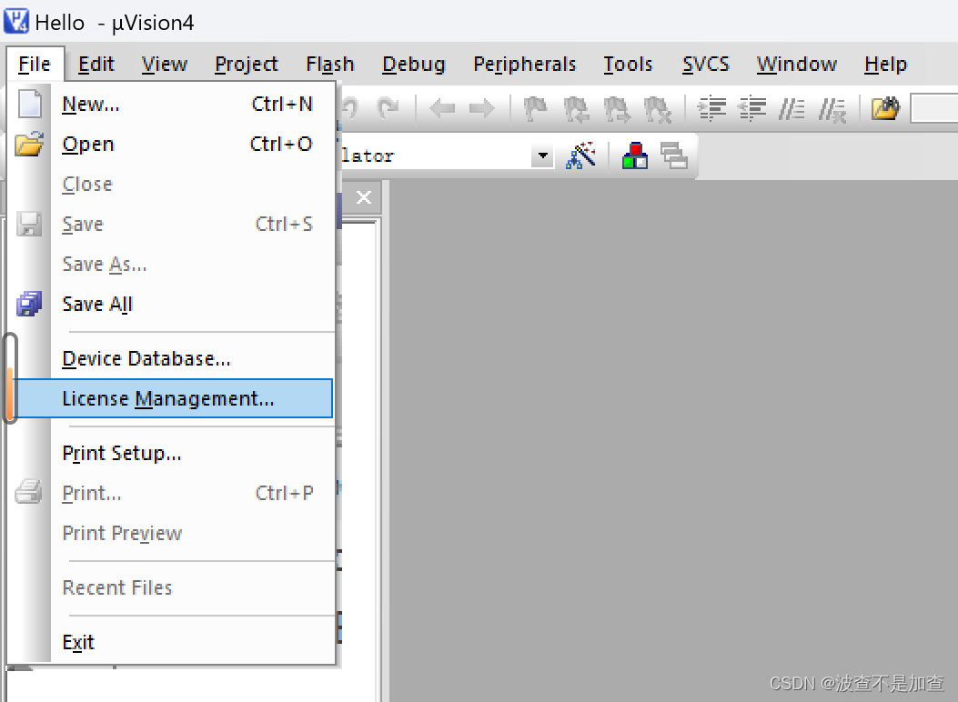Screen dimensions: 958x702
Task: Click Print... menu entry
Action: [x=173, y=493]
